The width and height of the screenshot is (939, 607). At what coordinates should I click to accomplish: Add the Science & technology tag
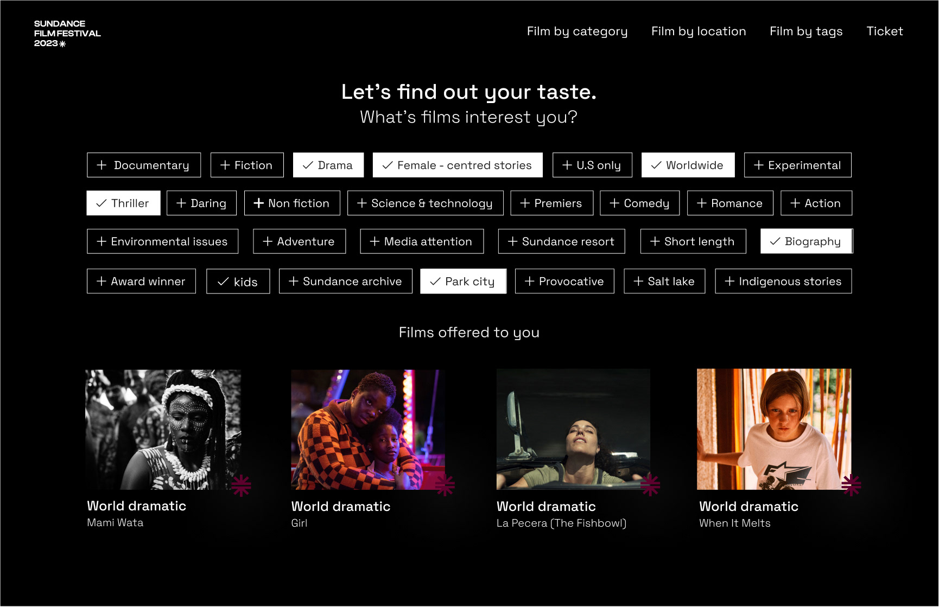(x=426, y=203)
